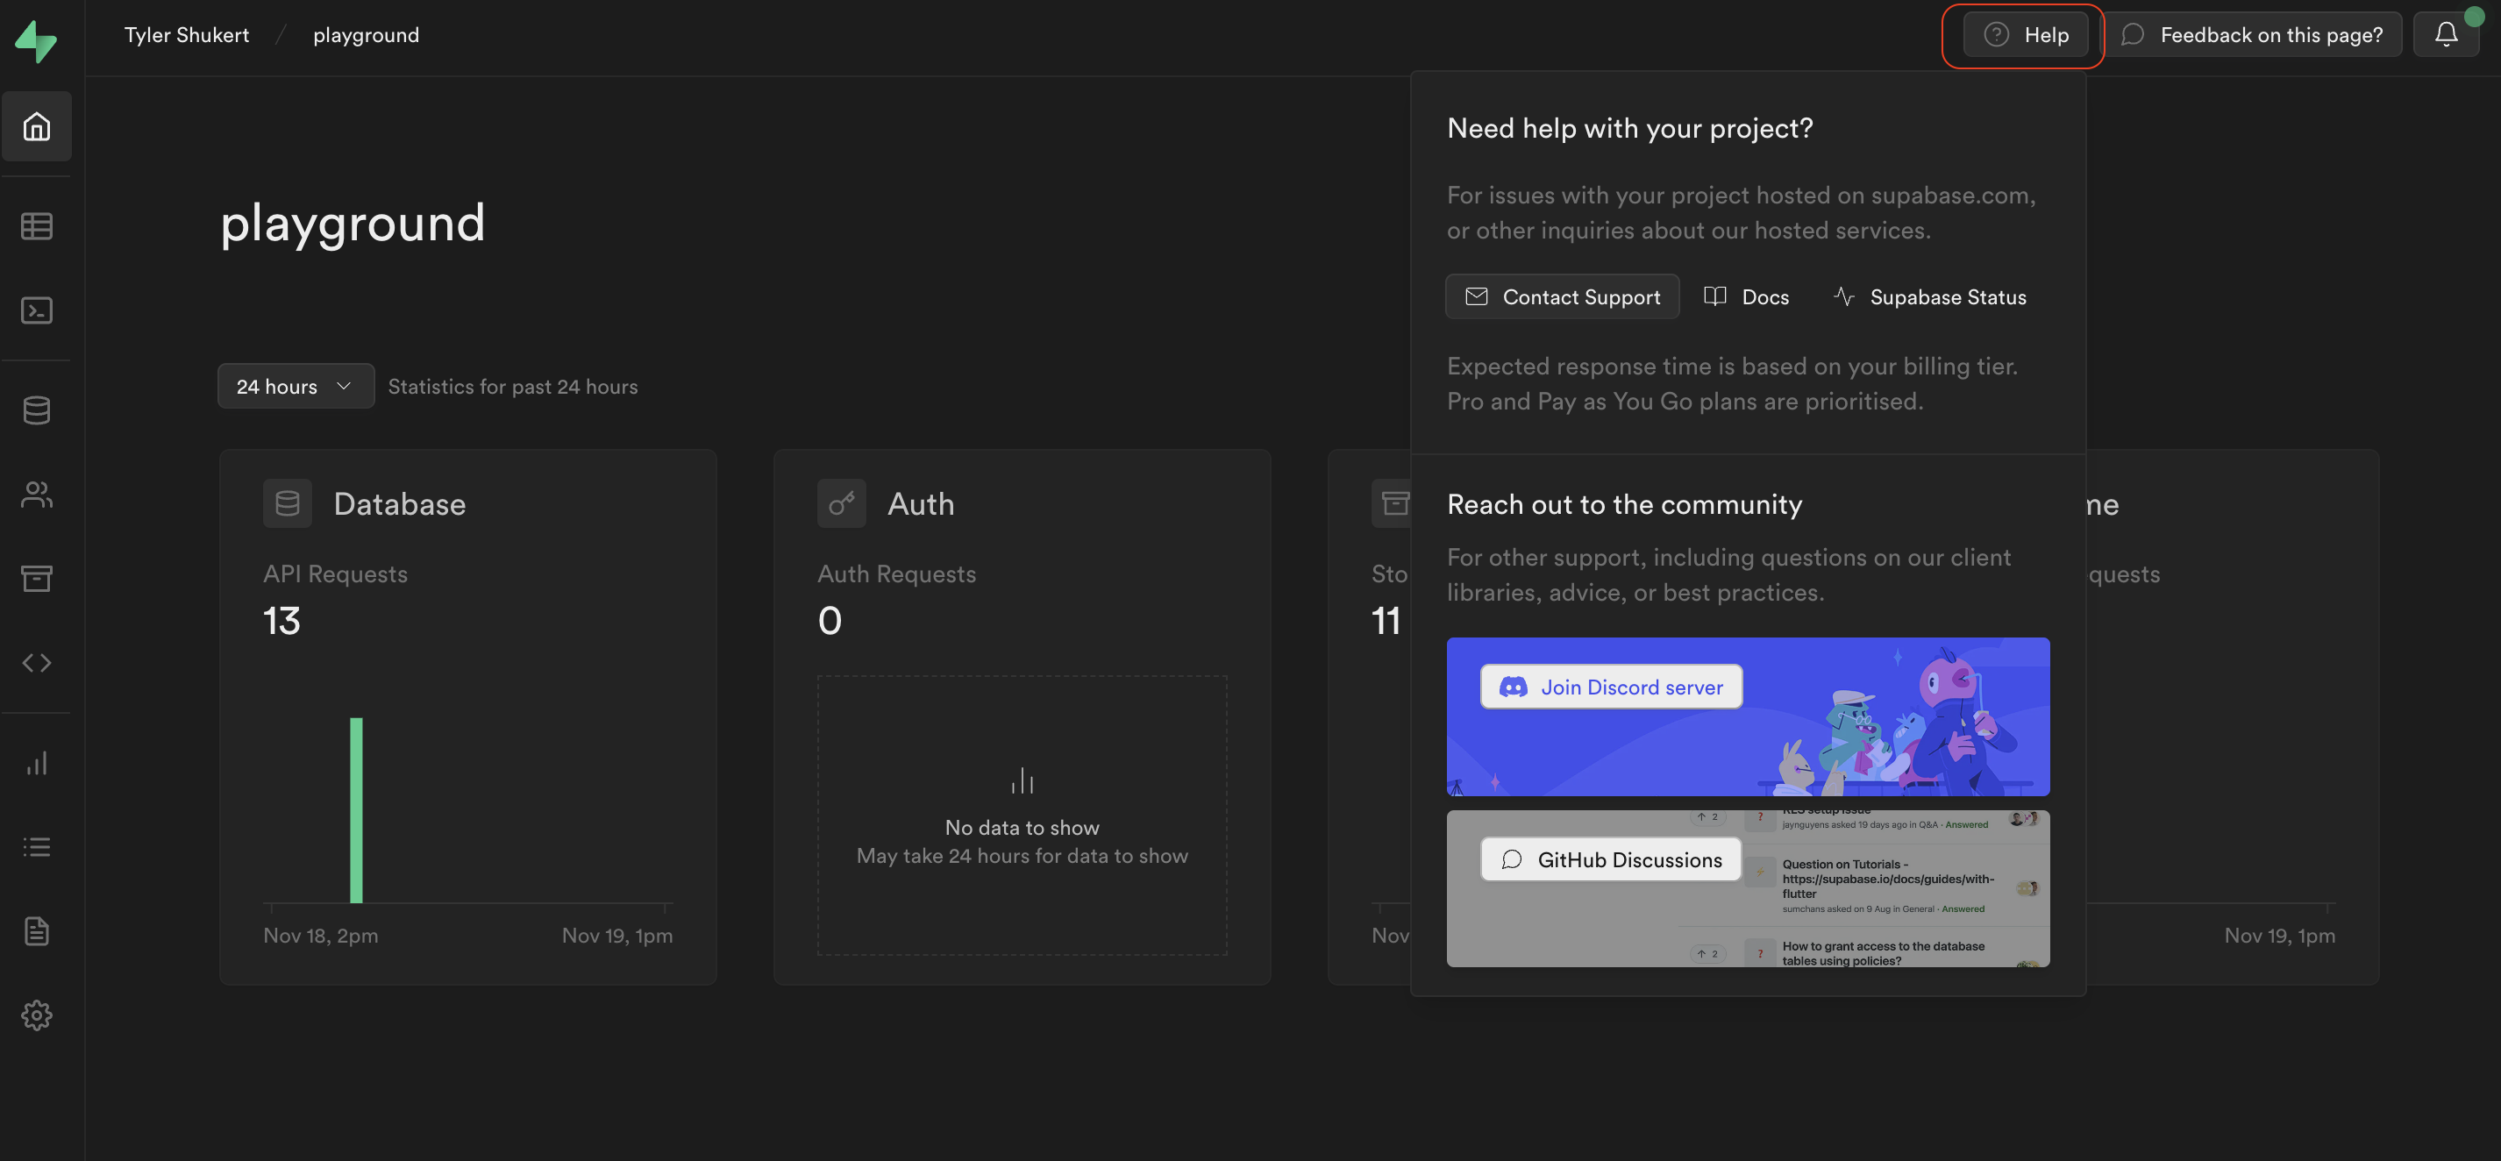The height and width of the screenshot is (1161, 2501).
Task: Select the playground breadcrumb
Action: (x=366, y=35)
